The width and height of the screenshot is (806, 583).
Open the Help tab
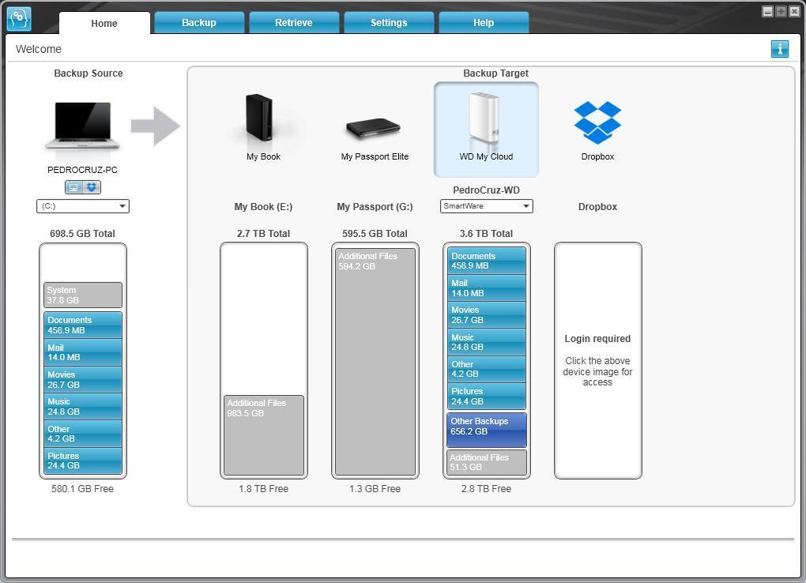click(x=483, y=23)
